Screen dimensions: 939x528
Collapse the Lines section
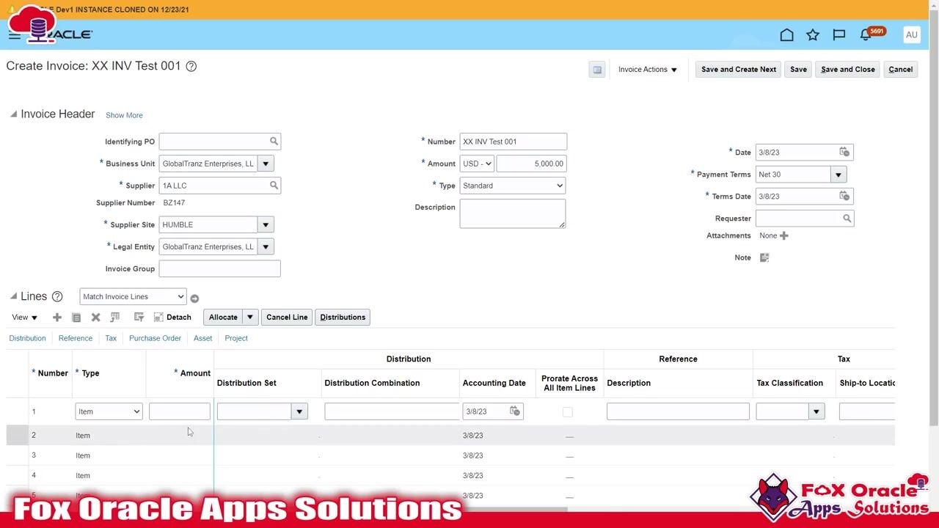point(13,296)
